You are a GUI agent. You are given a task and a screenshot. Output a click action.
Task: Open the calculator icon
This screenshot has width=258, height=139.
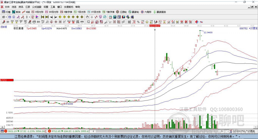coord(115,17)
